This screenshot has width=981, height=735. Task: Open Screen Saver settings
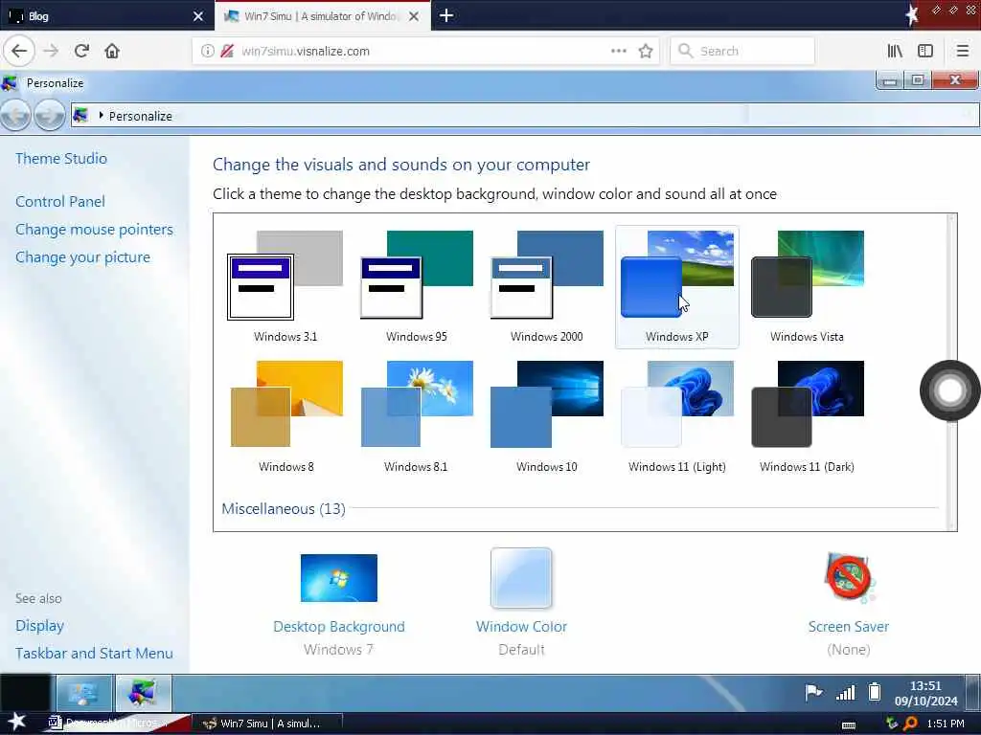coord(849,605)
